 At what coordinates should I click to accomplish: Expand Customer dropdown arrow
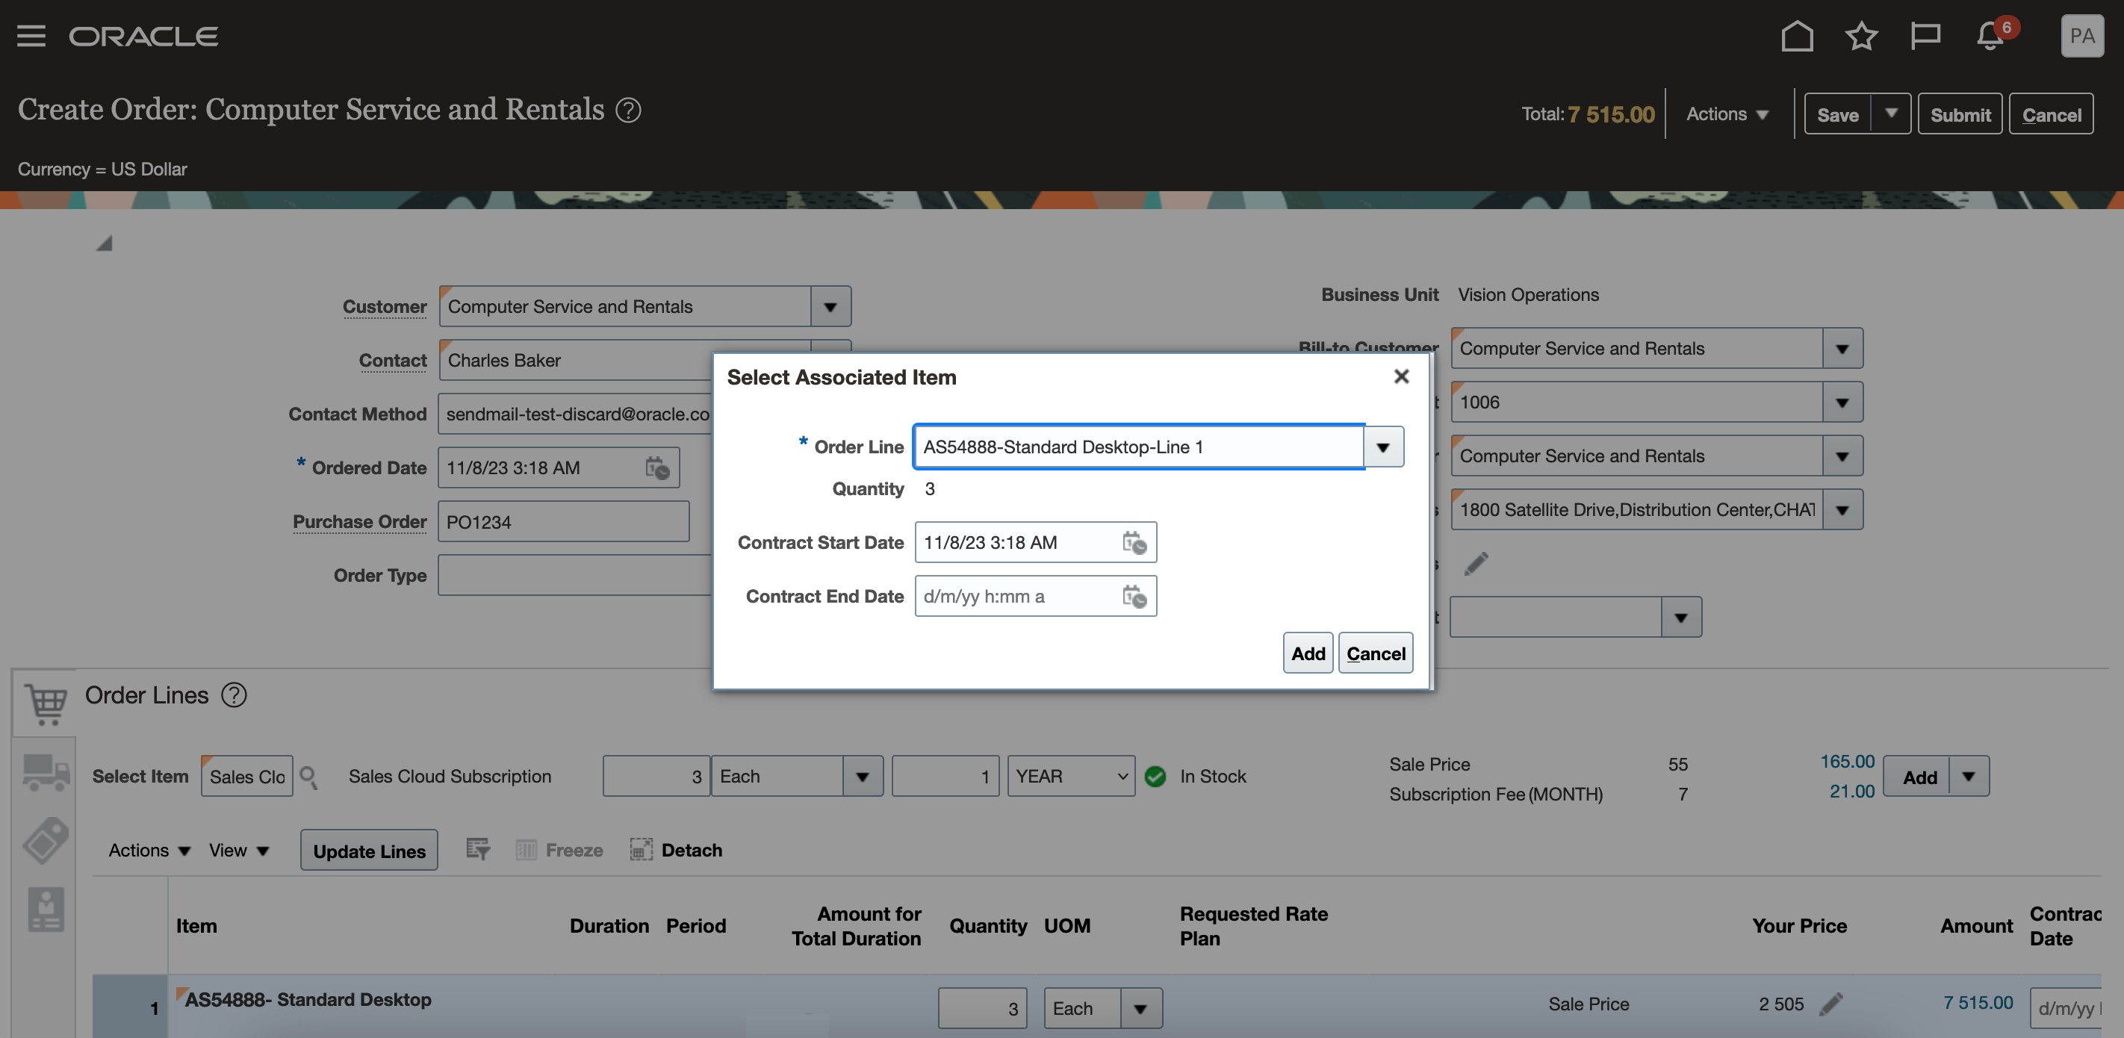tap(830, 307)
